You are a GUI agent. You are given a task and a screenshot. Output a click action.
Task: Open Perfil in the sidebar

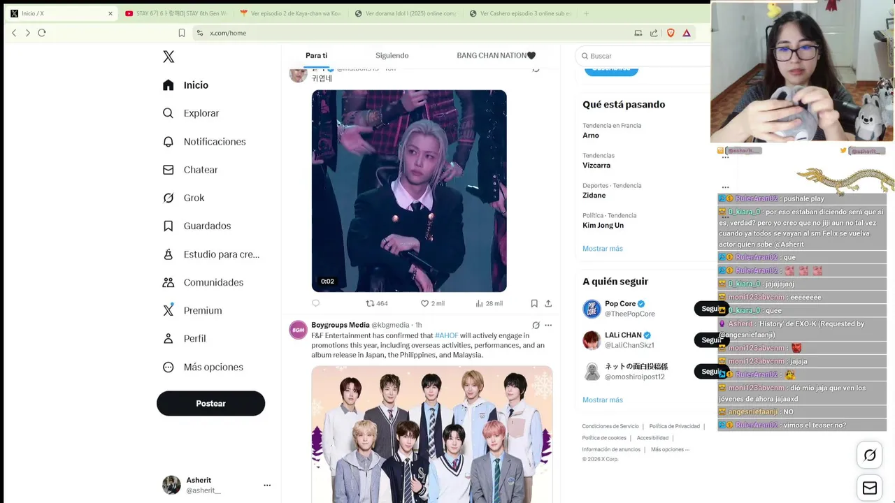[x=184, y=338]
